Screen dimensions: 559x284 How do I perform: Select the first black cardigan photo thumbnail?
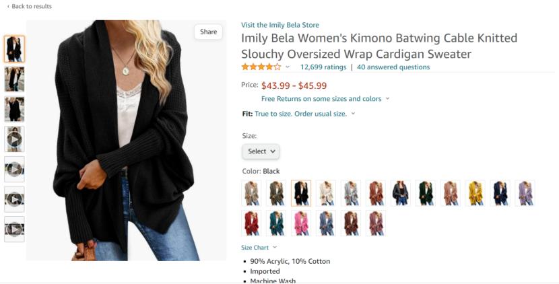point(14,49)
